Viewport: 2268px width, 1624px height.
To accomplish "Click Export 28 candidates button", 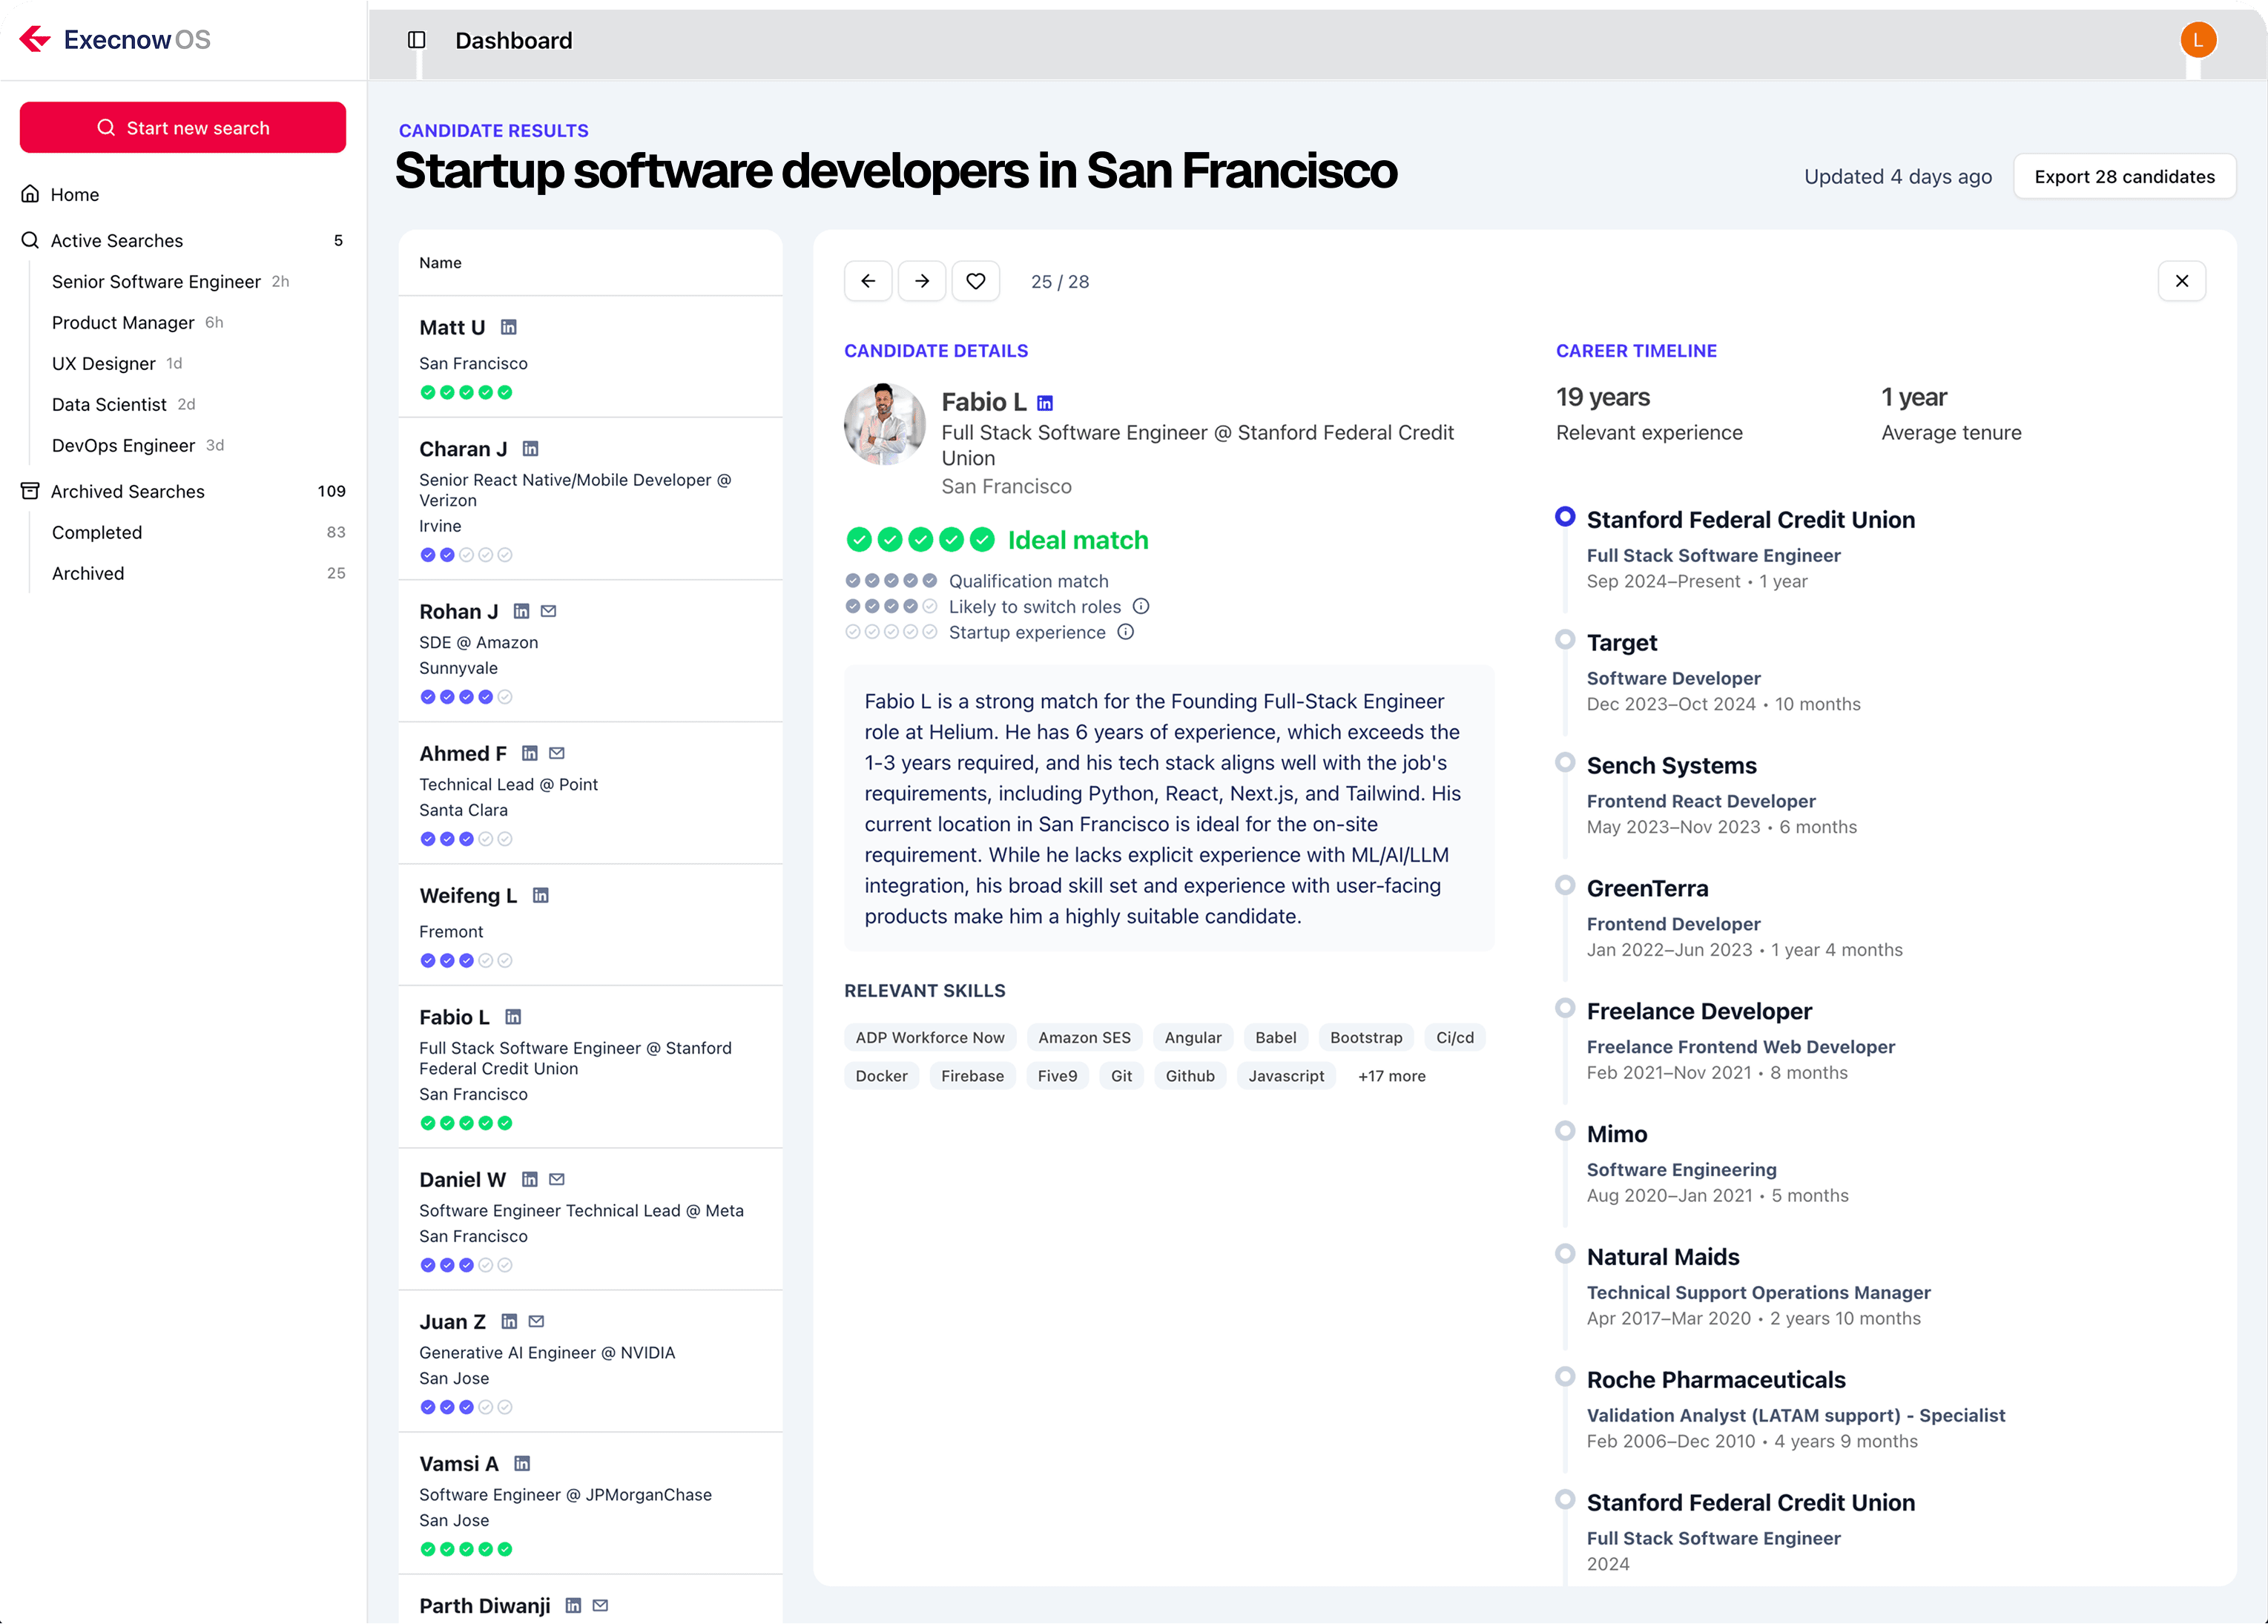I will tap(2124, 176).
